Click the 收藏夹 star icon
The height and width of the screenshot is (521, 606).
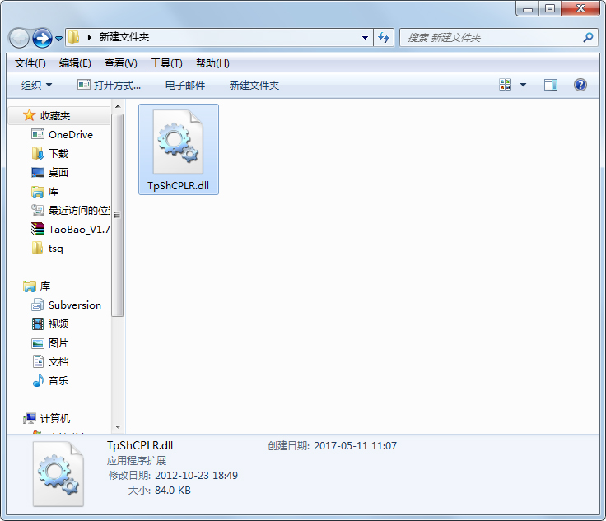29,114
